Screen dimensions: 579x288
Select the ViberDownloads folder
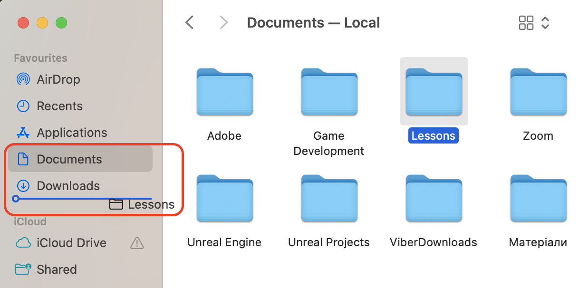[x=433, y=198]
